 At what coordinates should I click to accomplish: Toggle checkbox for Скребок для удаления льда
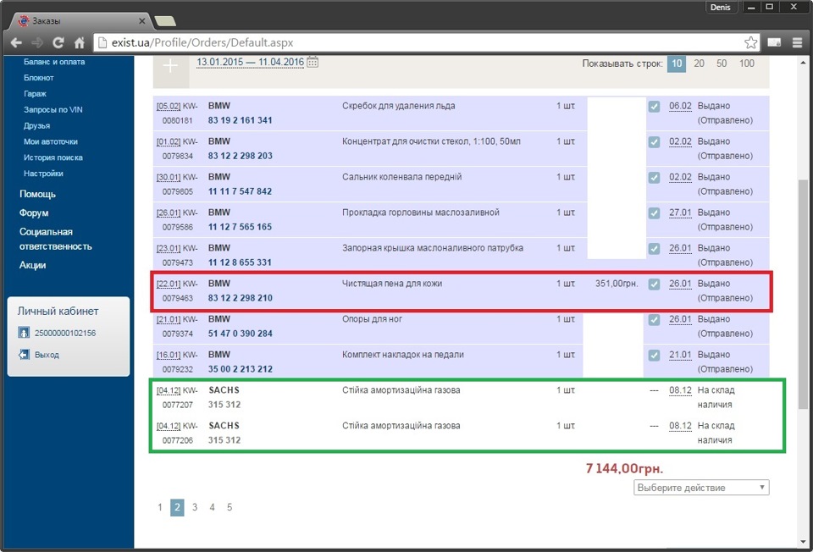point(655,107)
